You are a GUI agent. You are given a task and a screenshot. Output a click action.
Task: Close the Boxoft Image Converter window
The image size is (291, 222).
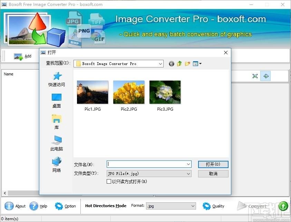[x=283, y=4]
